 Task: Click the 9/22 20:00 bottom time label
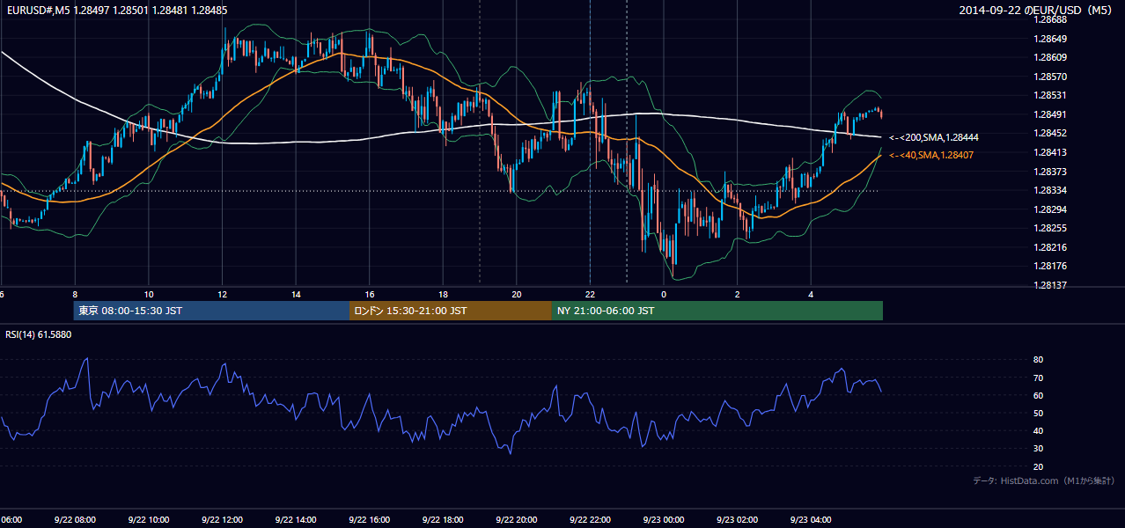coord(517,520)
